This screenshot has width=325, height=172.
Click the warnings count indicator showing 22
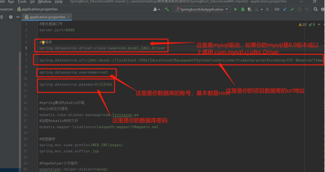(x=302, y=25)
